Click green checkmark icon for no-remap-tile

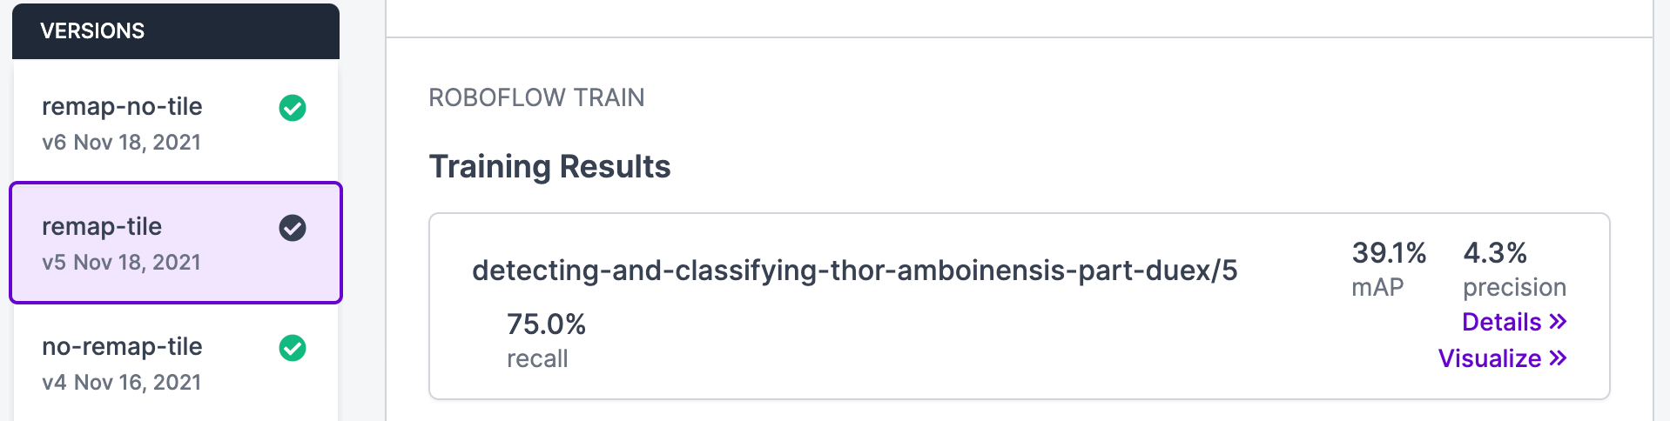coord(293,348)
